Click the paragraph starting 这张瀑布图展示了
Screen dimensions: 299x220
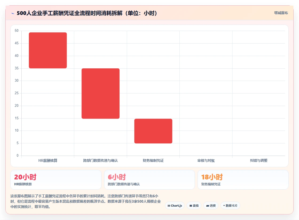click(86, 201)
